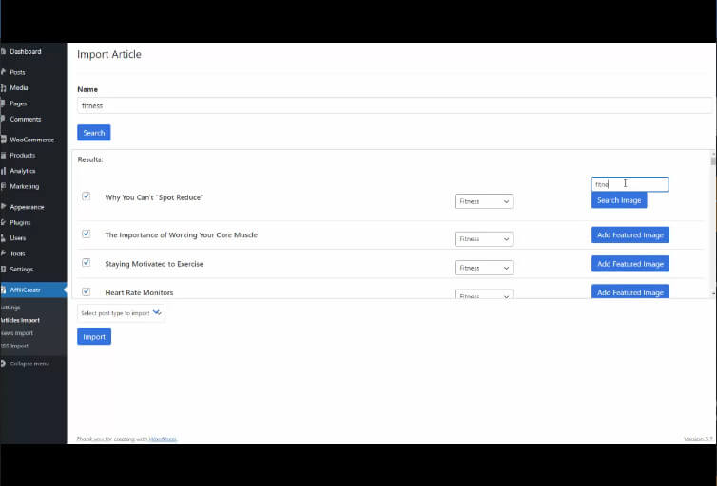
Task: Add Featured Image for Heart Rate Monitors
Action: point(630,291)
